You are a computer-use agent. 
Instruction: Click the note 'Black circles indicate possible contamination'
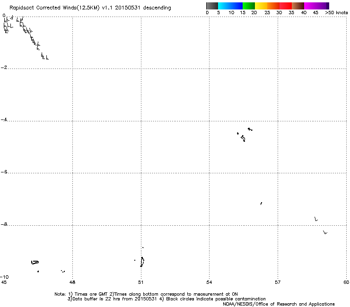pyautogui.click(x=216, y=299)
